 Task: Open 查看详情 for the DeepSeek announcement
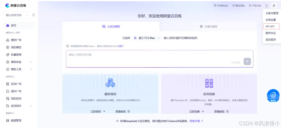196,121
